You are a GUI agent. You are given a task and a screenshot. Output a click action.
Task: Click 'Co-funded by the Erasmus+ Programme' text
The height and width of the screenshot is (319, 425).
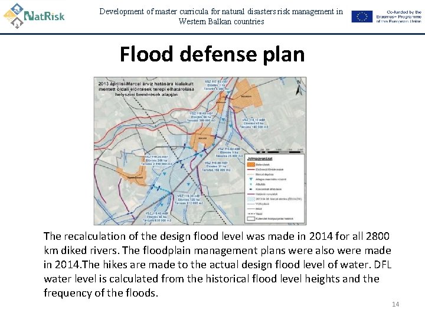click(x=398, y=17)
